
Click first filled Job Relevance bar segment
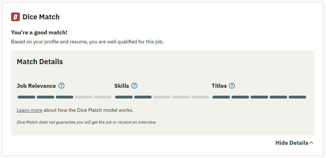click(x=26, y=97)
